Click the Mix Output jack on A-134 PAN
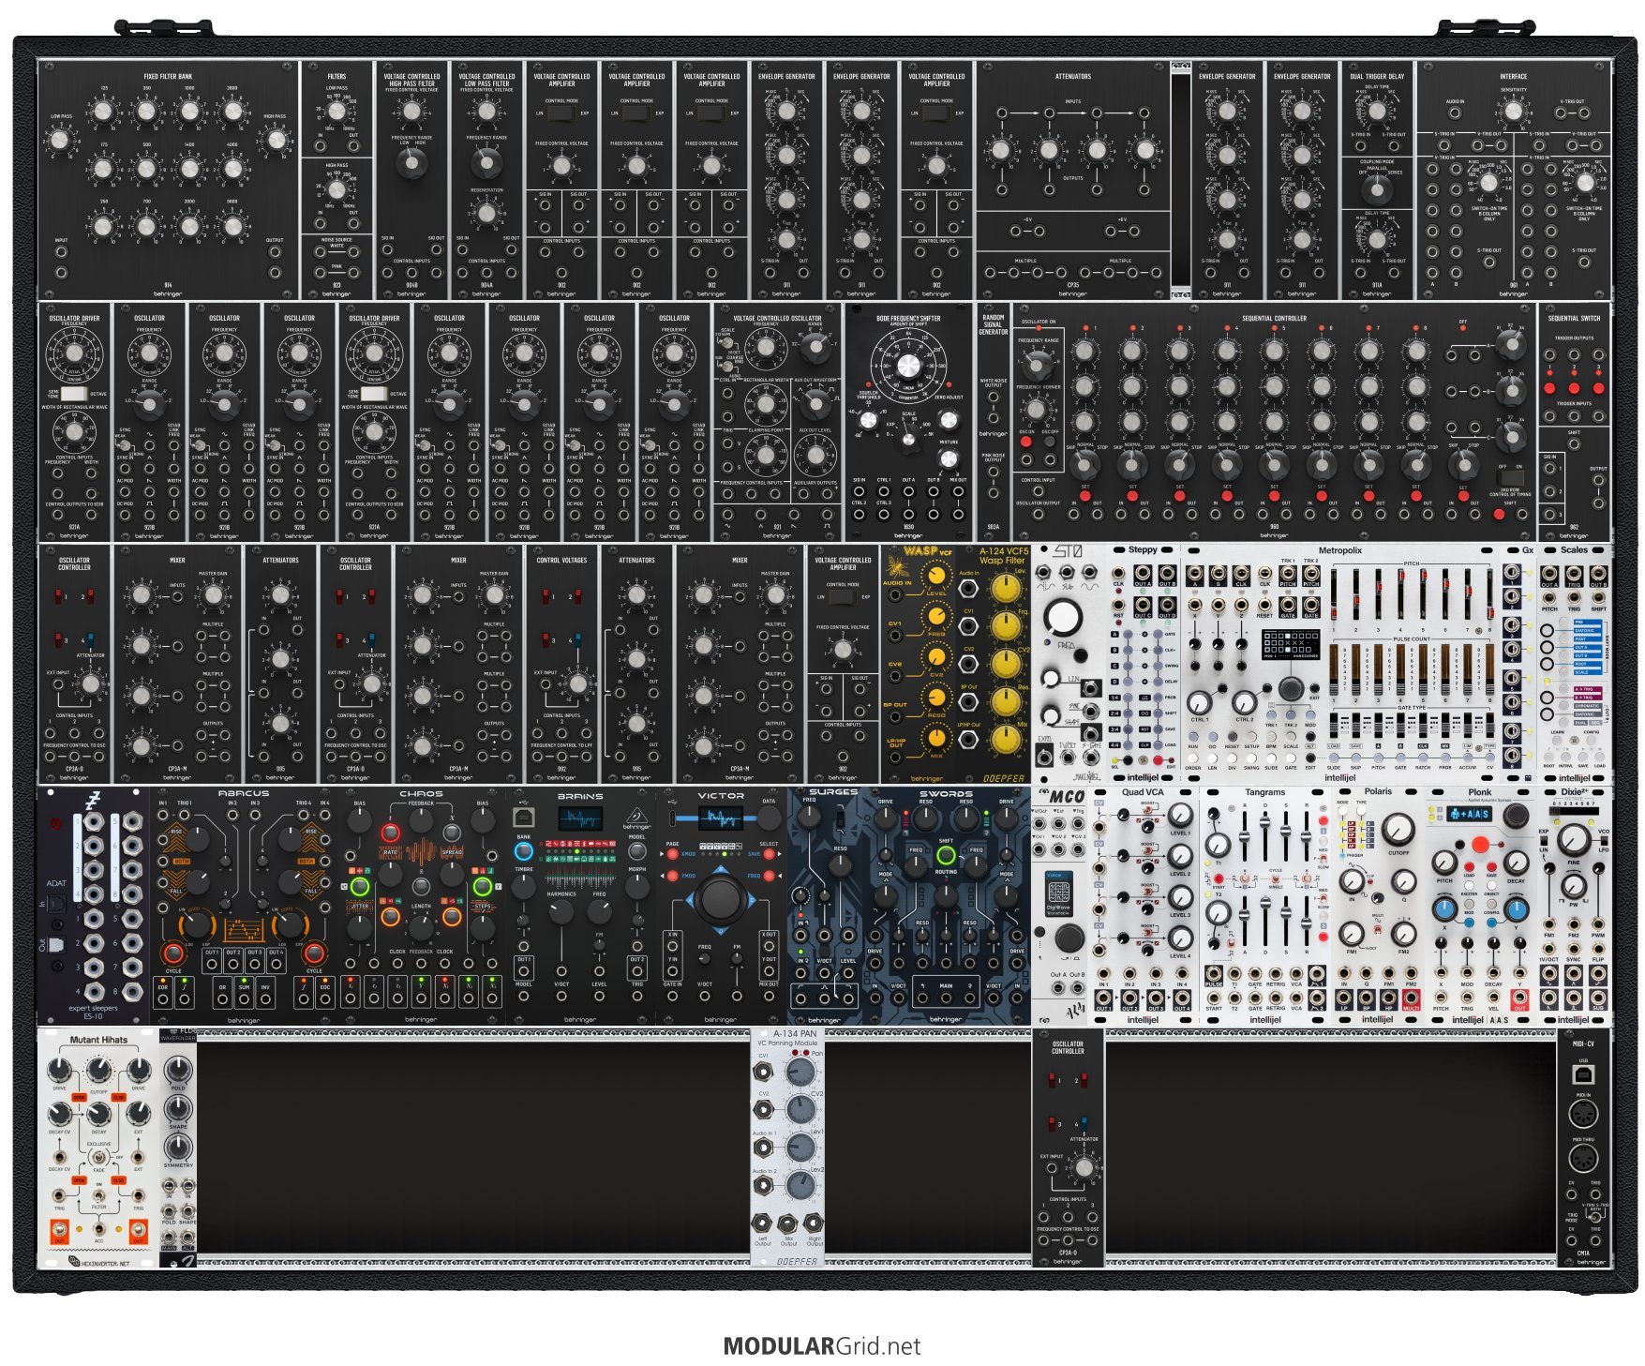The height and width of the screenshot is (1366, 1645). 787,1224
